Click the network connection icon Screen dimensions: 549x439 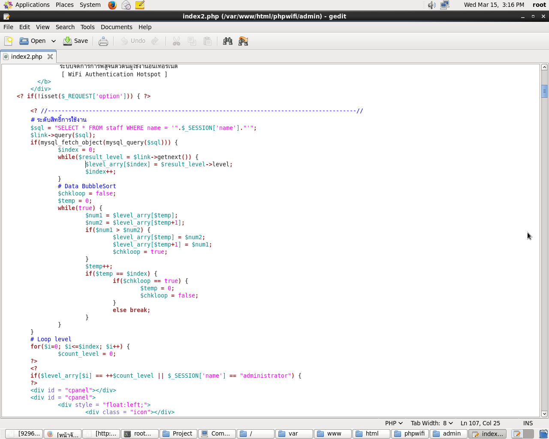click(445, 5)
